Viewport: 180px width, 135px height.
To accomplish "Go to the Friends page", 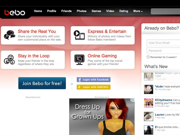I will pyautogui.click(x=66, y=11).
